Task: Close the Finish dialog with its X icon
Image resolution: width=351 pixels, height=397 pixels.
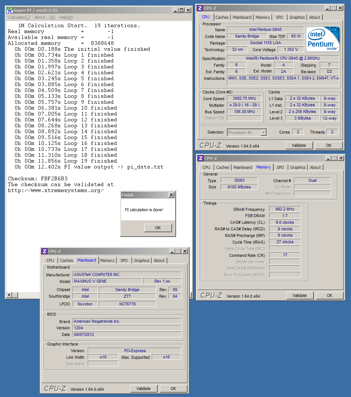Action: pos(171,195)
